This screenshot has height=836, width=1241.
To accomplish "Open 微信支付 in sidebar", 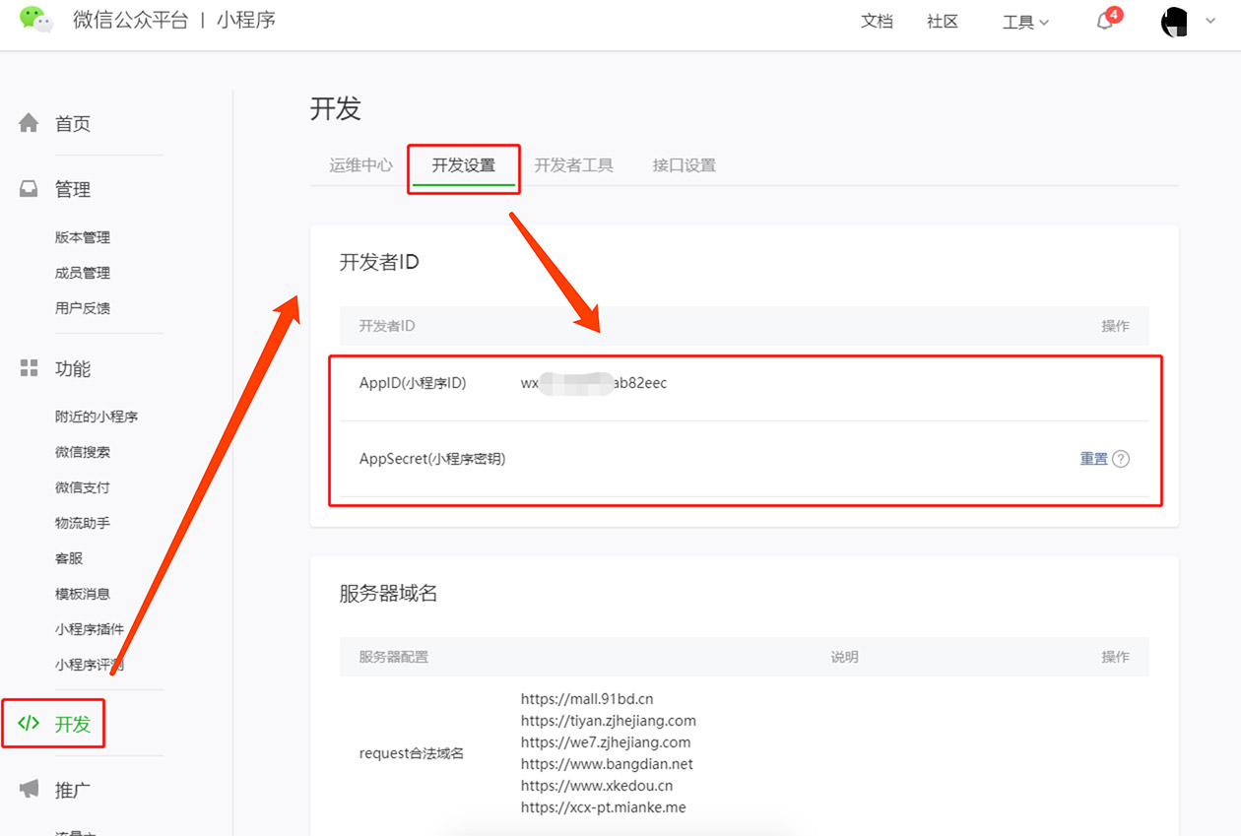I will (x=83, y=487).
